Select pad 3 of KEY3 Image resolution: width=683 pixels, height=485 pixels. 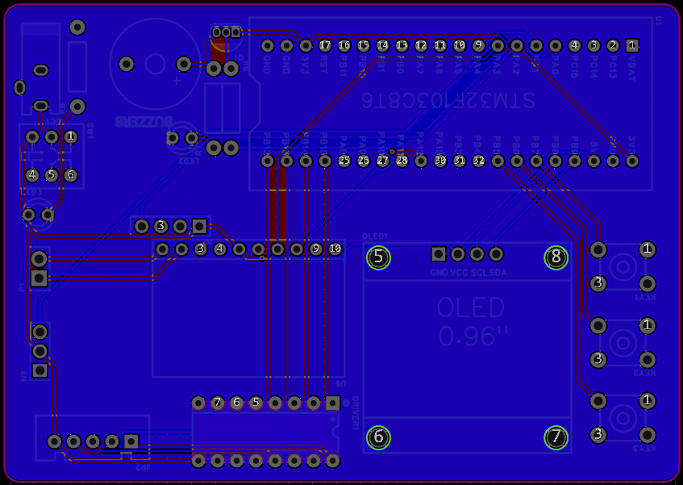pos(598,434)
